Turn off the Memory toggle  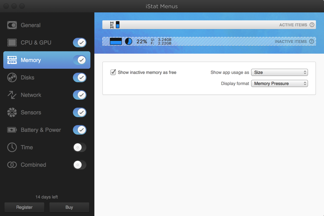point(80,60)
